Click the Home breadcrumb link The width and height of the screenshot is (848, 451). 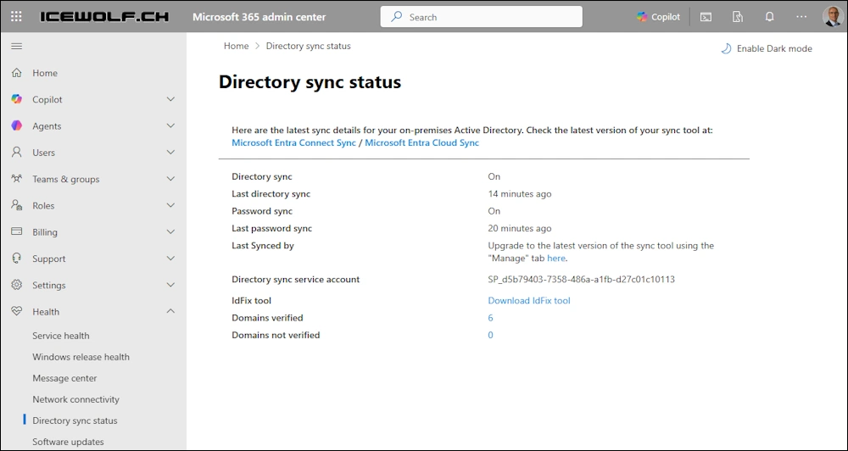coord(236,46)
